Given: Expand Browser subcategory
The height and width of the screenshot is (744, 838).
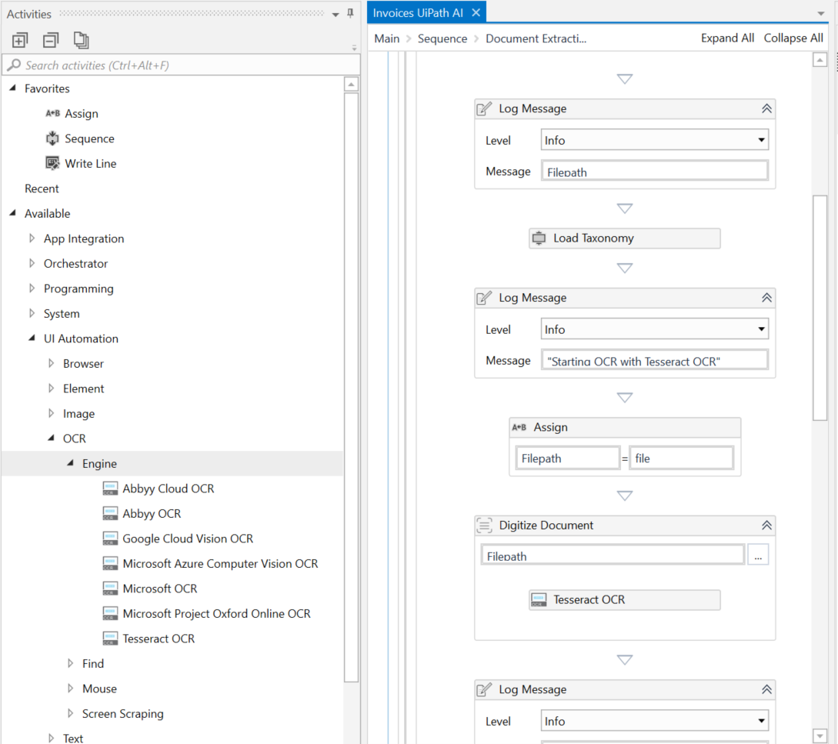Looking at the screenshot, I should (51, 363).
